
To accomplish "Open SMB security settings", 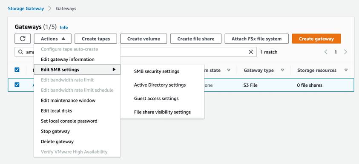I will [x=157, y=71].
